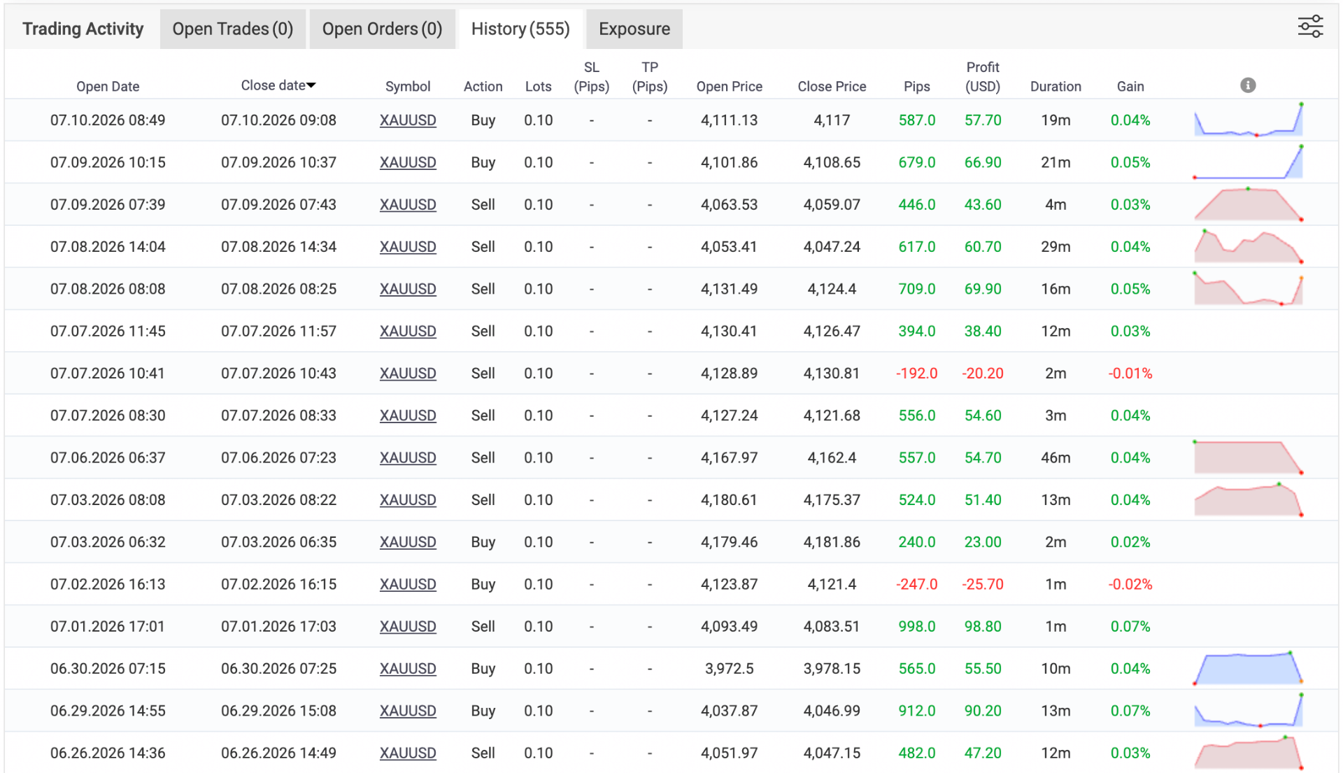Open XAUUSD link for 07.07.2026 10:41 trade

[408, 374]
